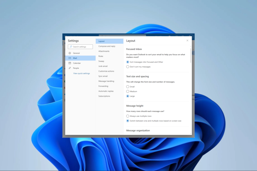Choose Large text size

tap(128, 96)
